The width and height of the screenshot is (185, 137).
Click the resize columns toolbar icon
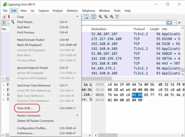click(x=117, y=17)
